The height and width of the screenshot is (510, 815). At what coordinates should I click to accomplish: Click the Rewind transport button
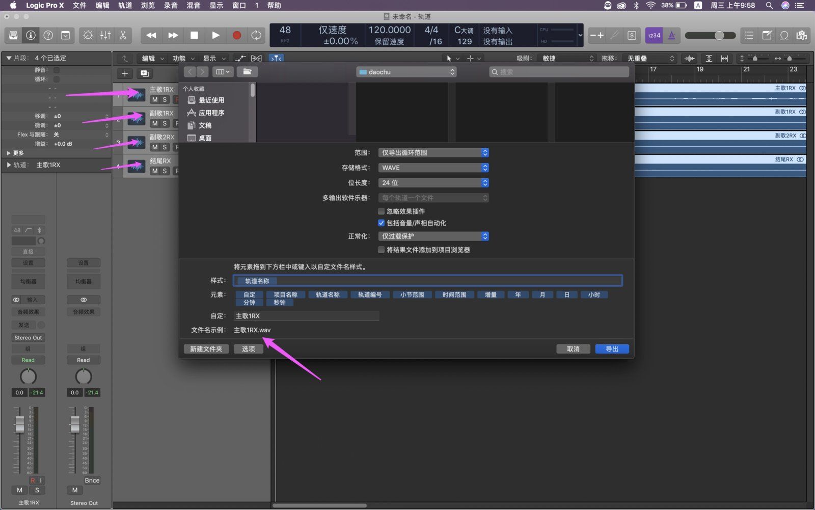coord(151,35)
